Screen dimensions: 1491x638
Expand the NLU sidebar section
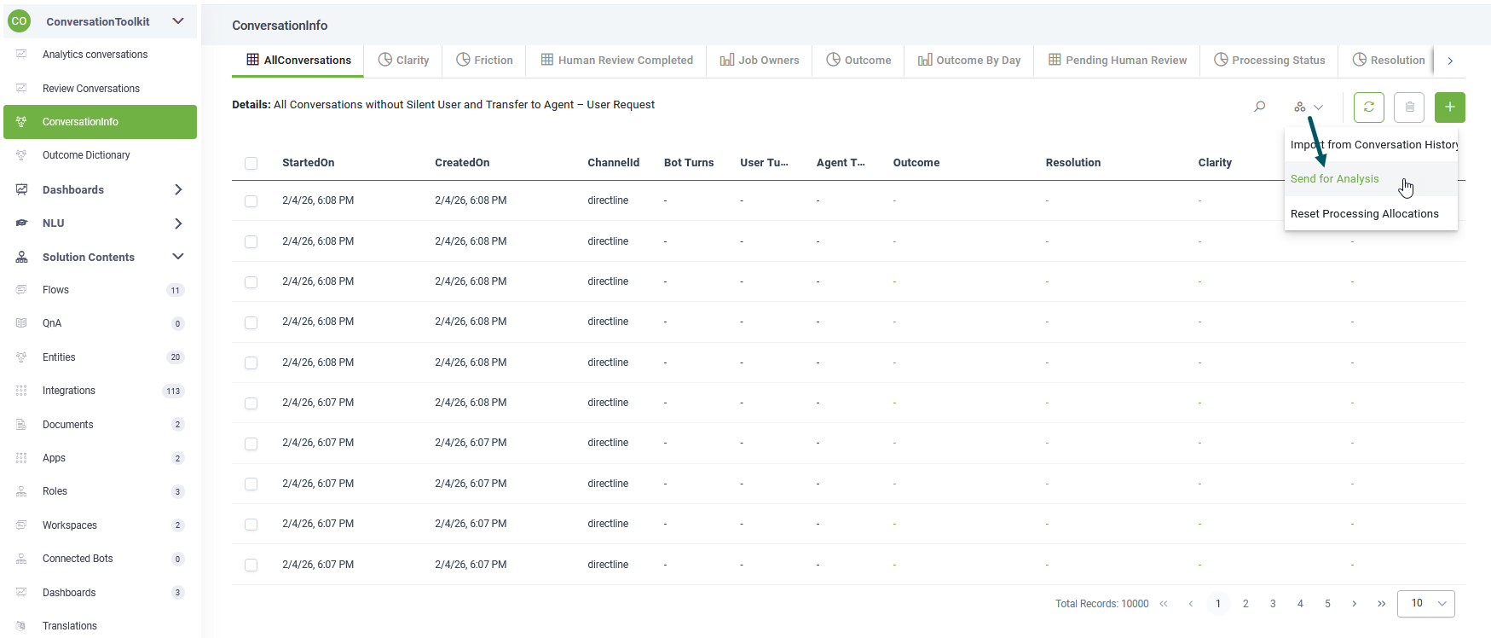coord(178,223)
